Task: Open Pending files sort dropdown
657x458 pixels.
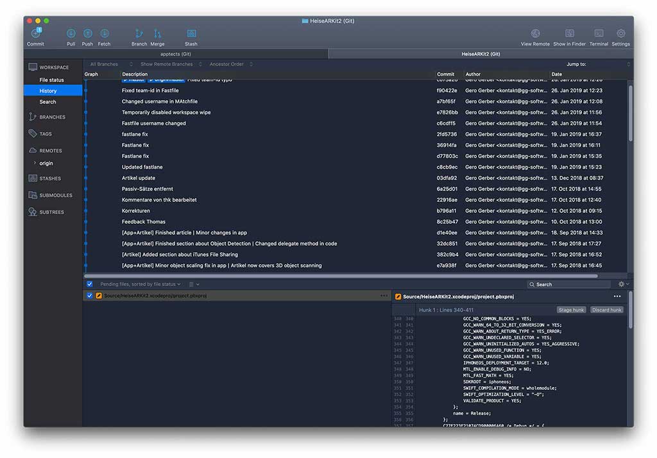Action: tap(141, 284)
